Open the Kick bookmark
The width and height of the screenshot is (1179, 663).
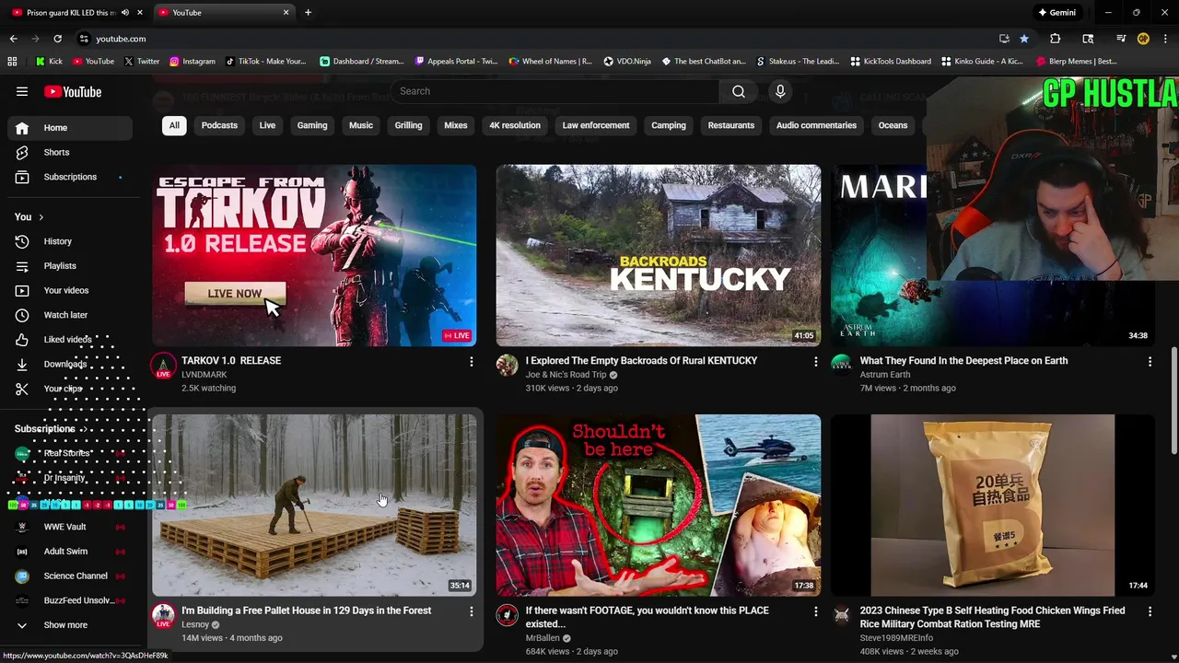point(49,62)
